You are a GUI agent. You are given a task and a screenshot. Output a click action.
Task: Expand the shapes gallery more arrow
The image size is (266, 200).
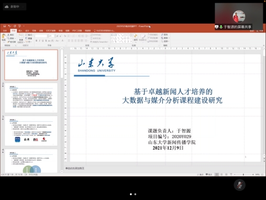131,41
